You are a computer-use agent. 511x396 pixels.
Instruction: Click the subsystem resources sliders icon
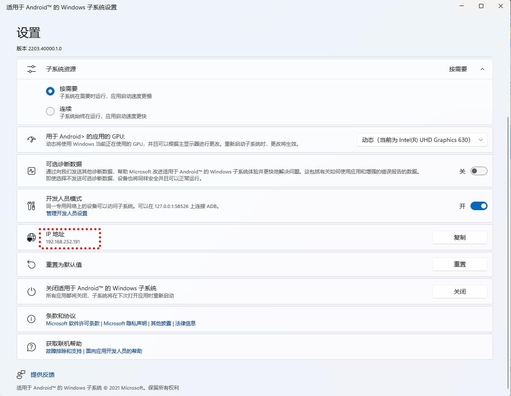pyautogui.click(x=32, y=69)
